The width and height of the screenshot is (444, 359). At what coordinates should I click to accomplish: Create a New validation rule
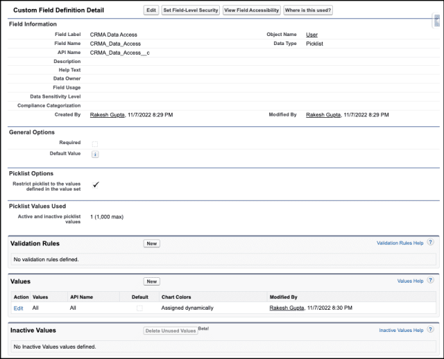click(152, 243)
